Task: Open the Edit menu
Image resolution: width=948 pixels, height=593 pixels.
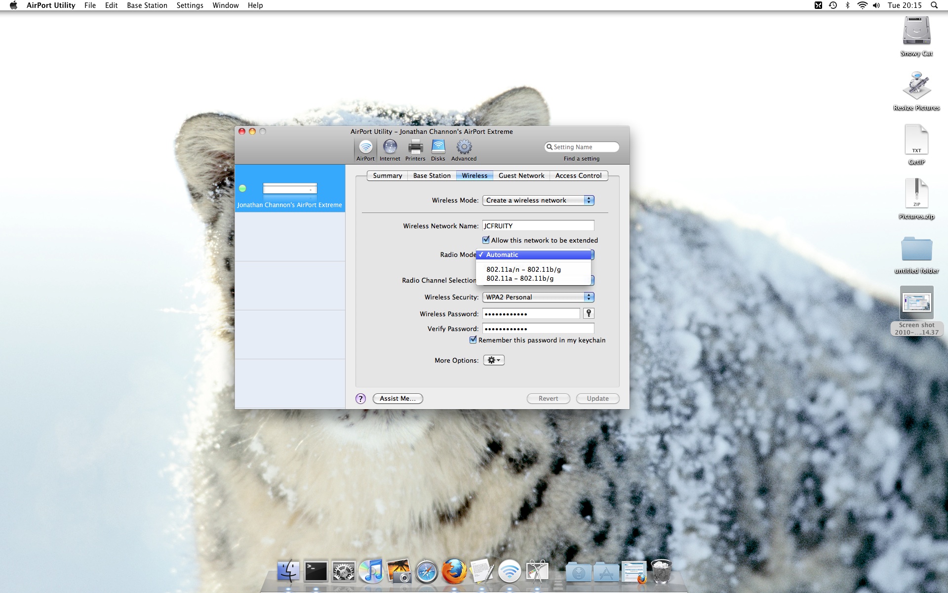Action: pos(111,5)
